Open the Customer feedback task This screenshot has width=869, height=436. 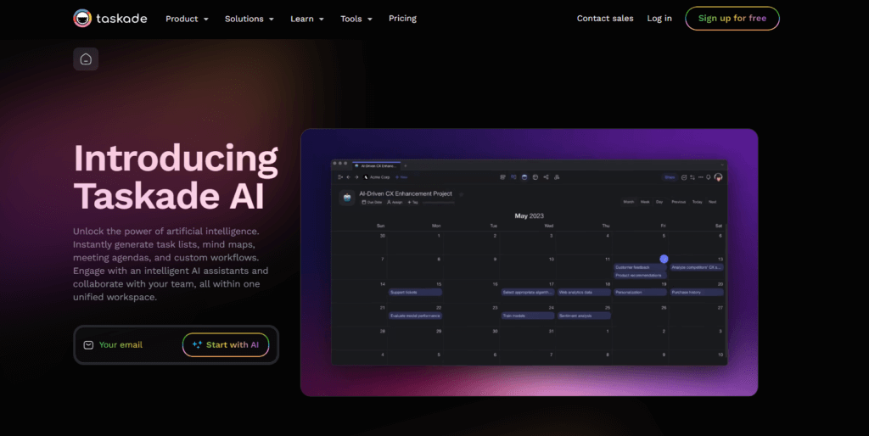640,267
